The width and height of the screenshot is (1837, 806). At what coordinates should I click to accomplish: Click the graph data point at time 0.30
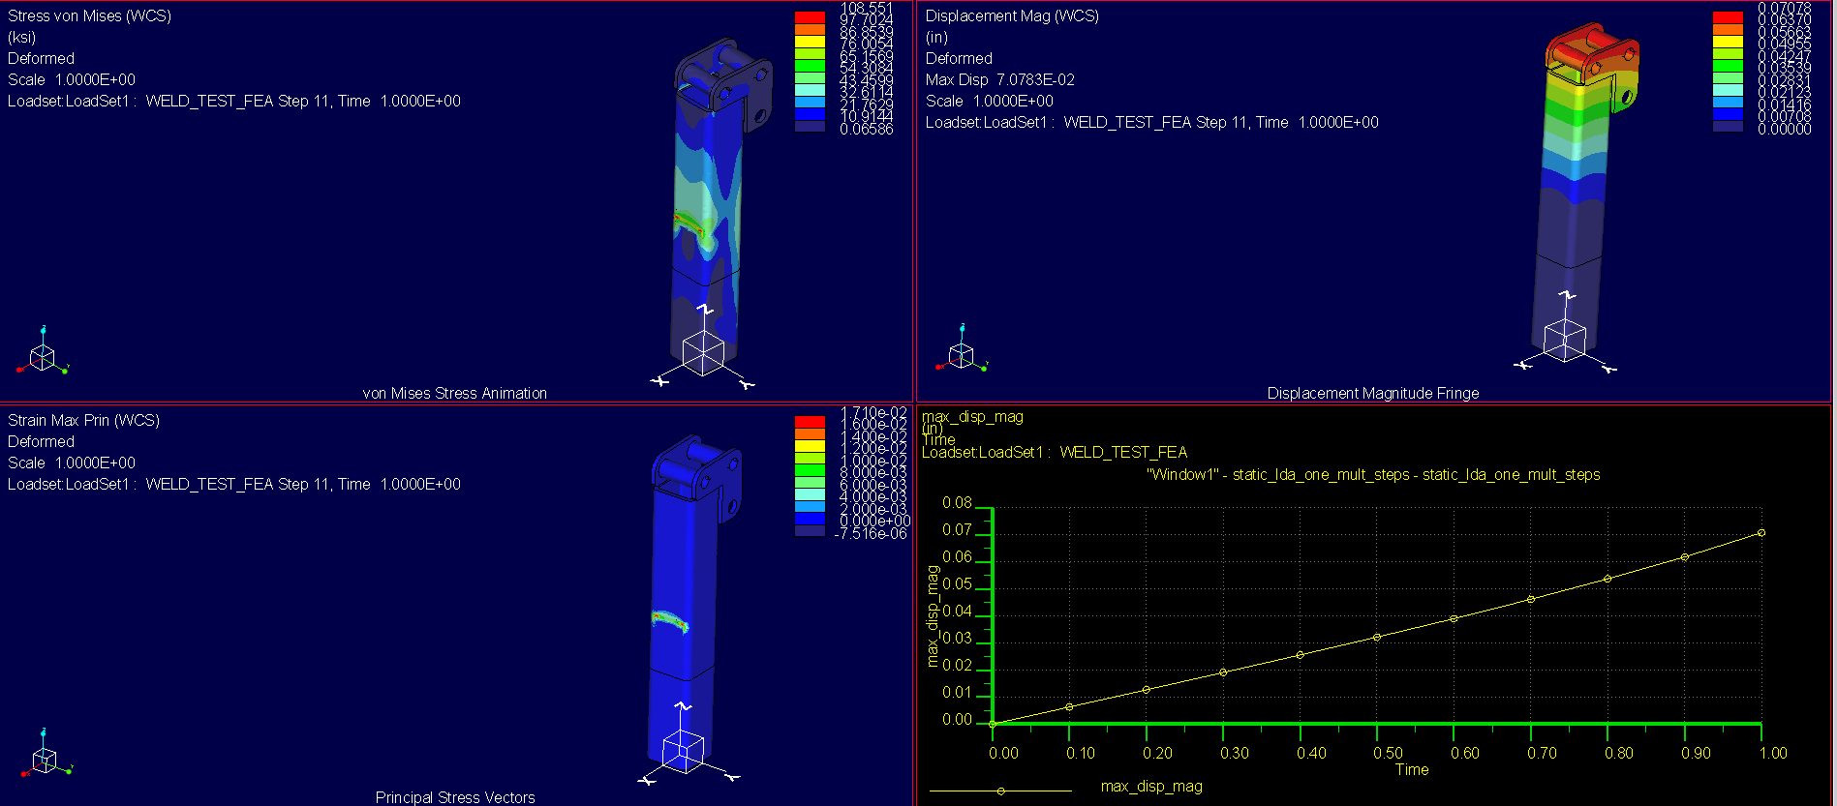pyautogui.click(x=1223, y=672)
